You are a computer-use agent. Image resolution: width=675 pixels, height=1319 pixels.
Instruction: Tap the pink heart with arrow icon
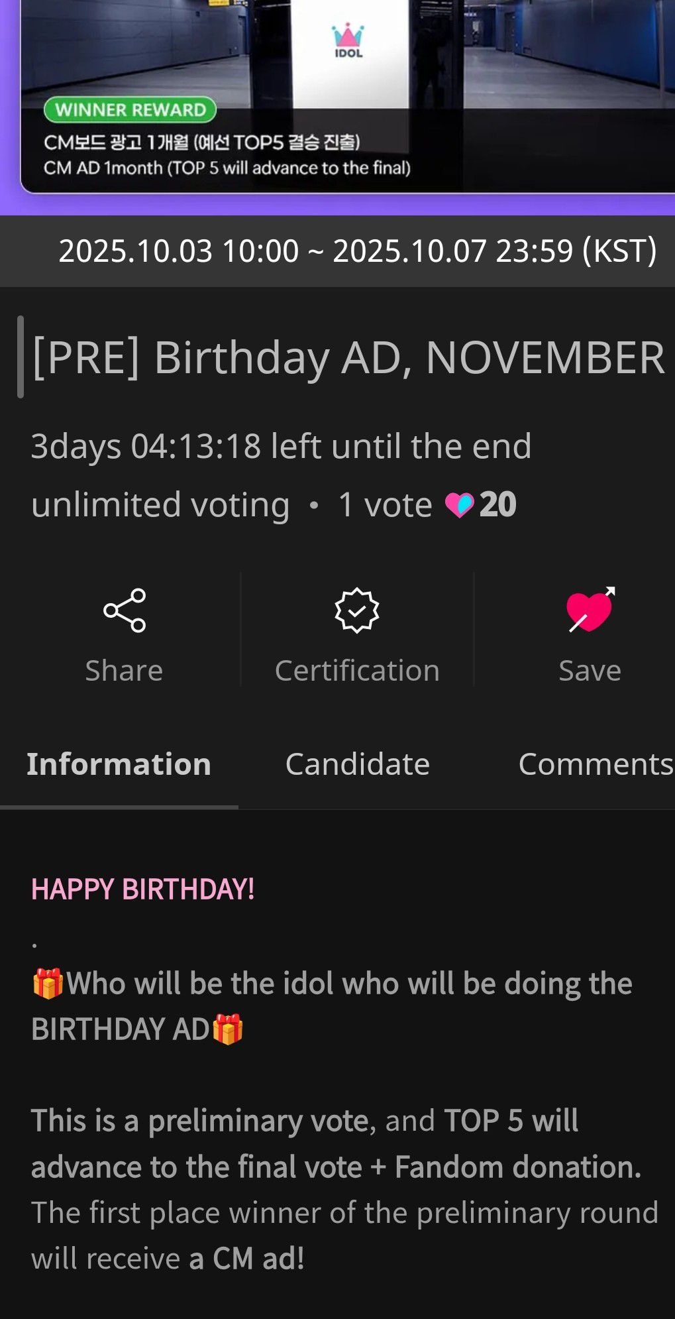[590, 610]
